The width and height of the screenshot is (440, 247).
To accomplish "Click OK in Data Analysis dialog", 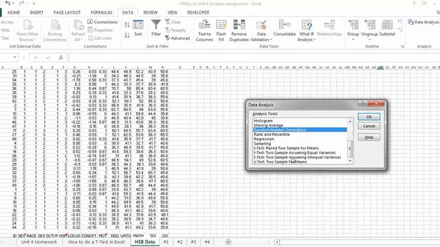I will tap(369, 117).
